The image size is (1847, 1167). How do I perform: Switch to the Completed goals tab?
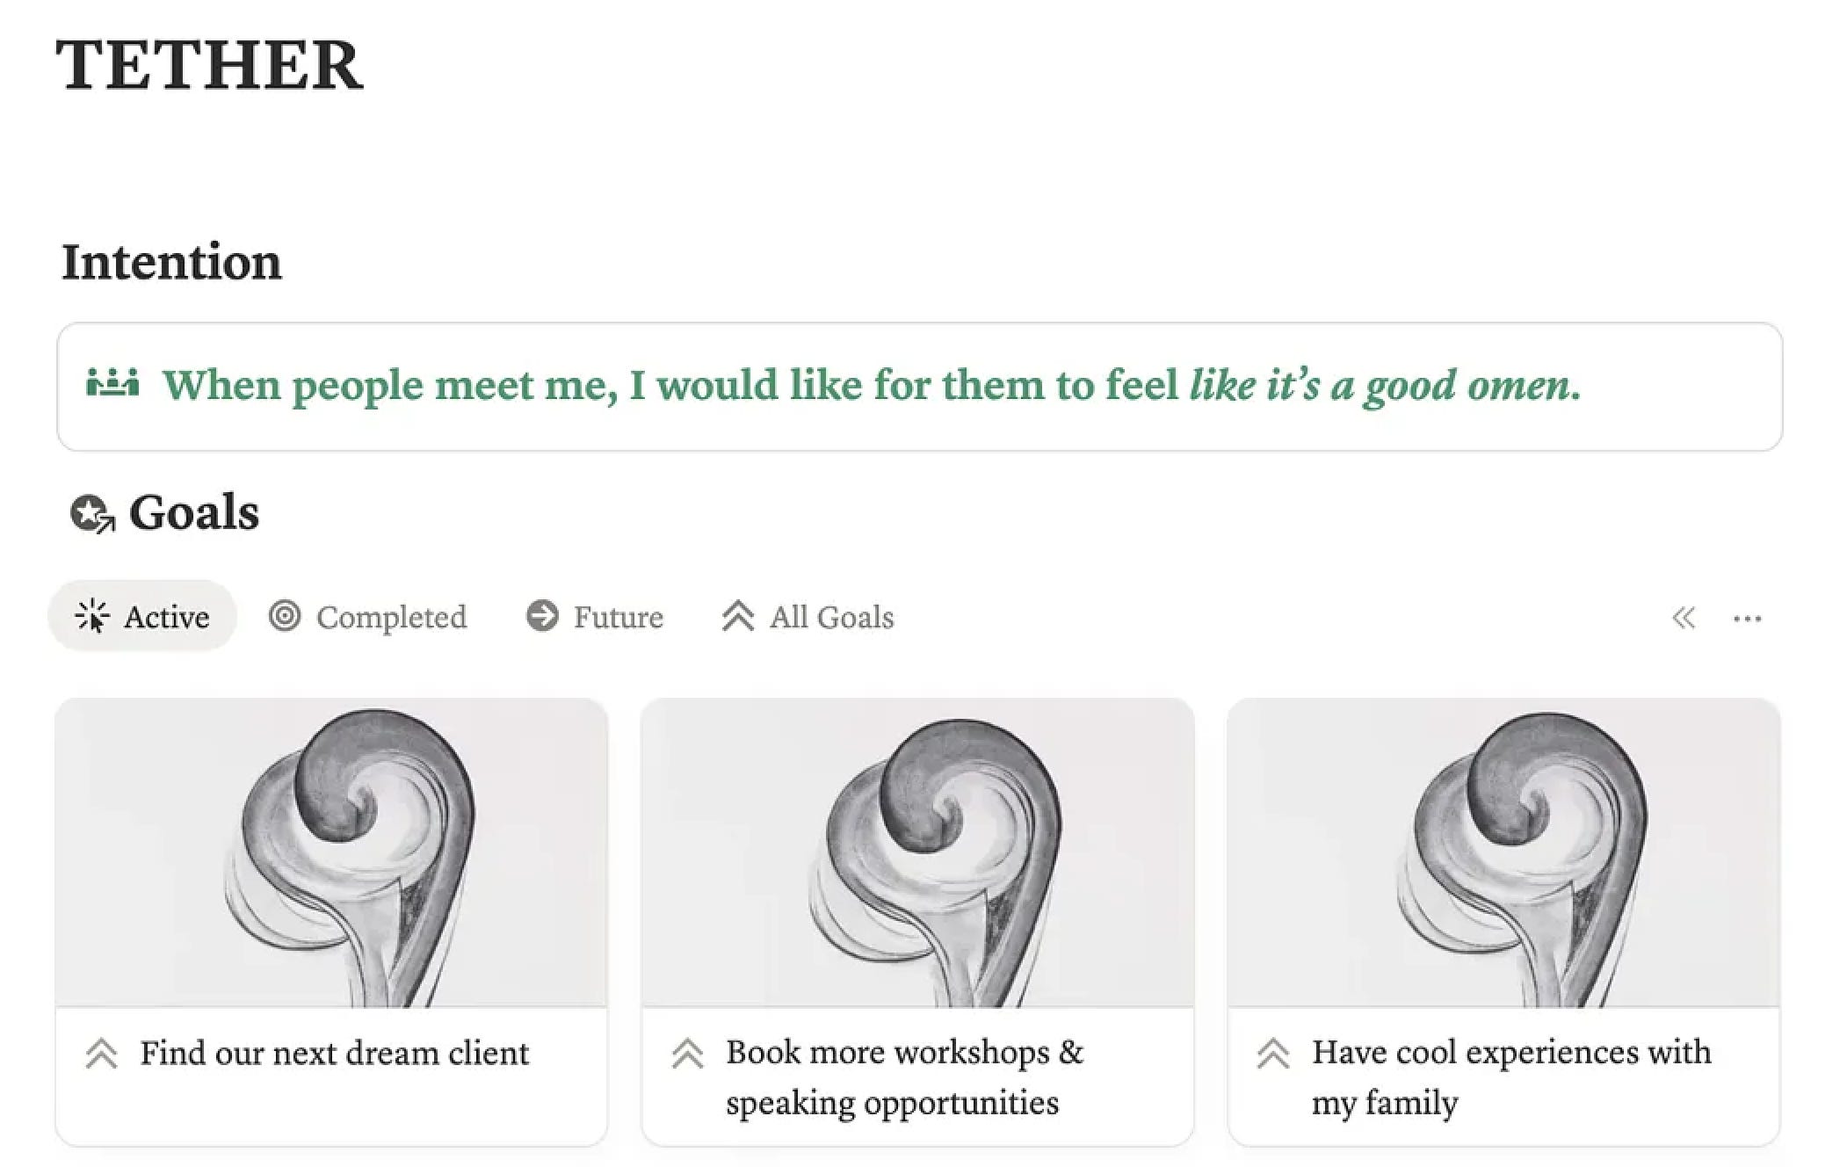368,616
